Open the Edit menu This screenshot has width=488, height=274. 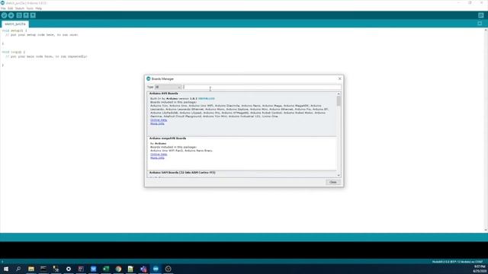(x=10, y=8)
